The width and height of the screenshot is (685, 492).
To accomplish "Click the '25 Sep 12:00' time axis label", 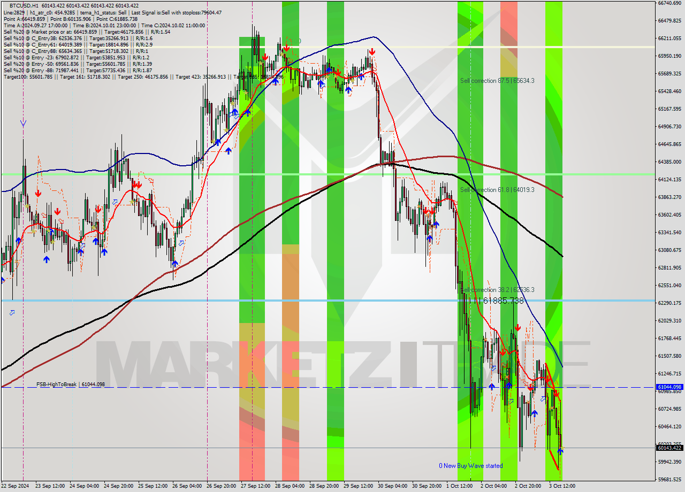I will [x=153, y=486].
